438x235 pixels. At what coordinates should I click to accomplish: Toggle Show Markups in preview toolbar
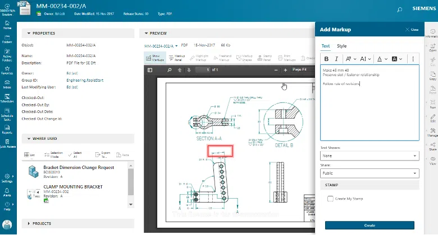point(155,58)
